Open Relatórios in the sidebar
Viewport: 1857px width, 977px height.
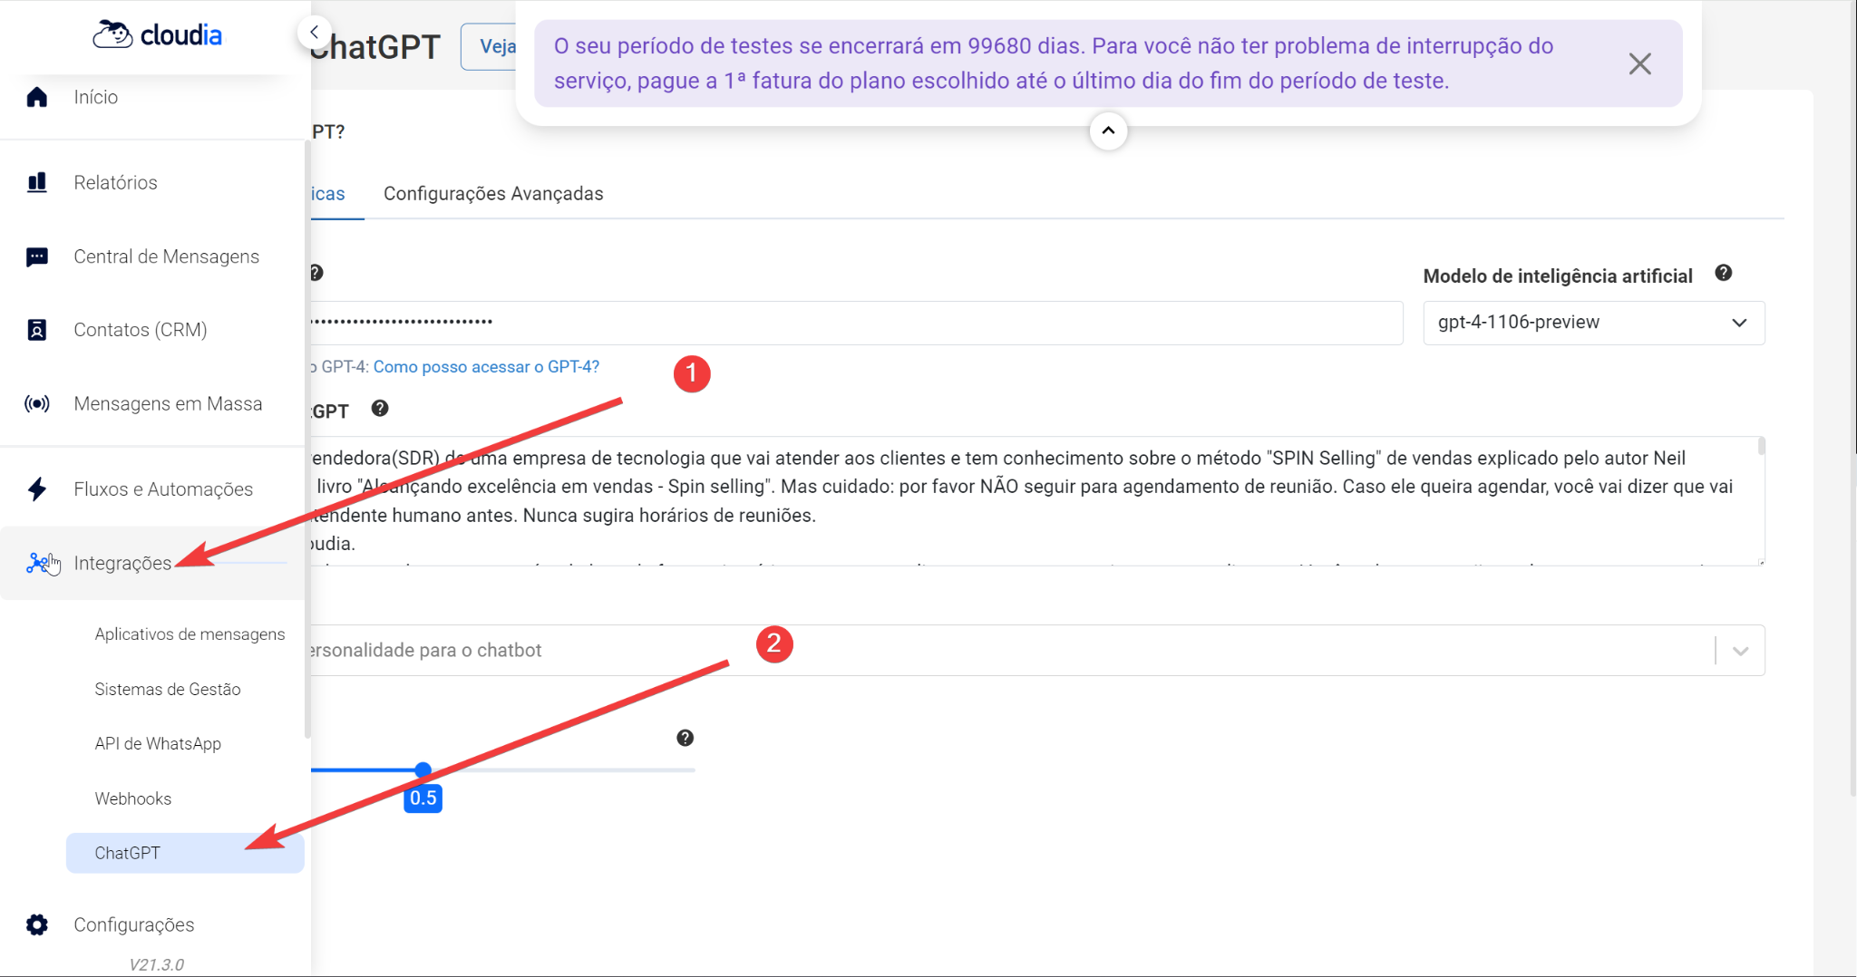tap(115, 182)
